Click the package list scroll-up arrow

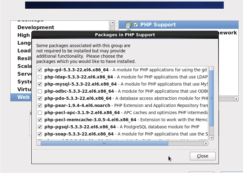(211, 68)
